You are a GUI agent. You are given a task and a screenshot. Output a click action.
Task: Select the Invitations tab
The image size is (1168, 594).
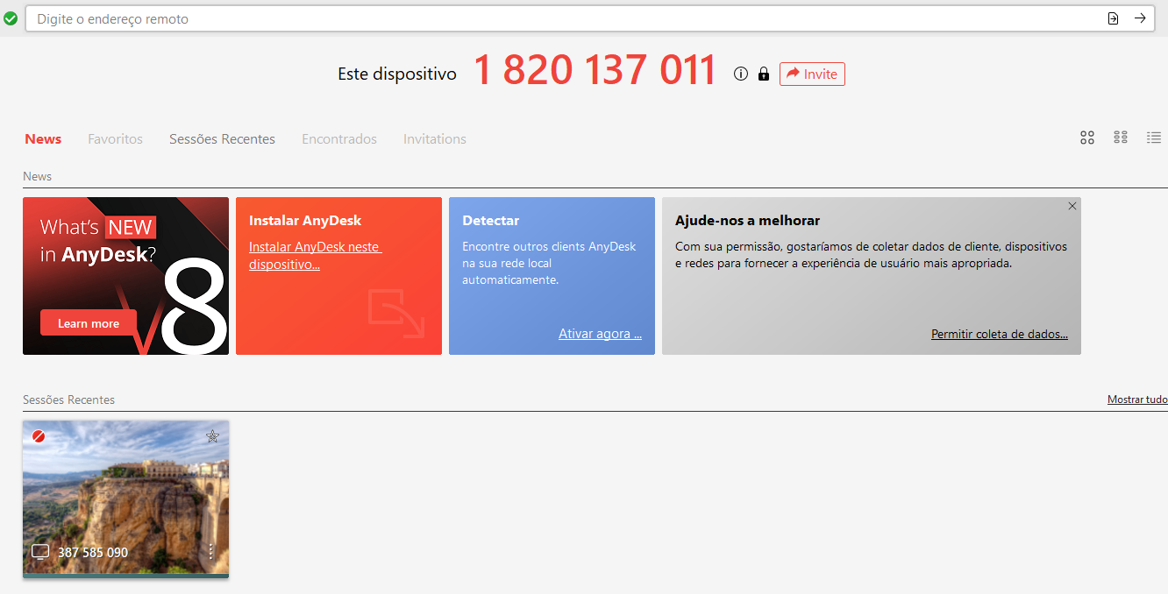point(434,139)
